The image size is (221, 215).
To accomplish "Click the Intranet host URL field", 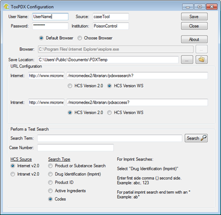I will [46, 103].
